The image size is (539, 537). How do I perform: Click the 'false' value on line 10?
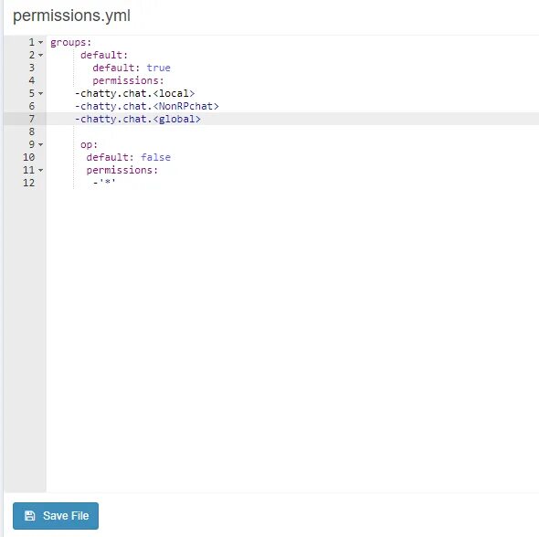[x=155, y=157]
